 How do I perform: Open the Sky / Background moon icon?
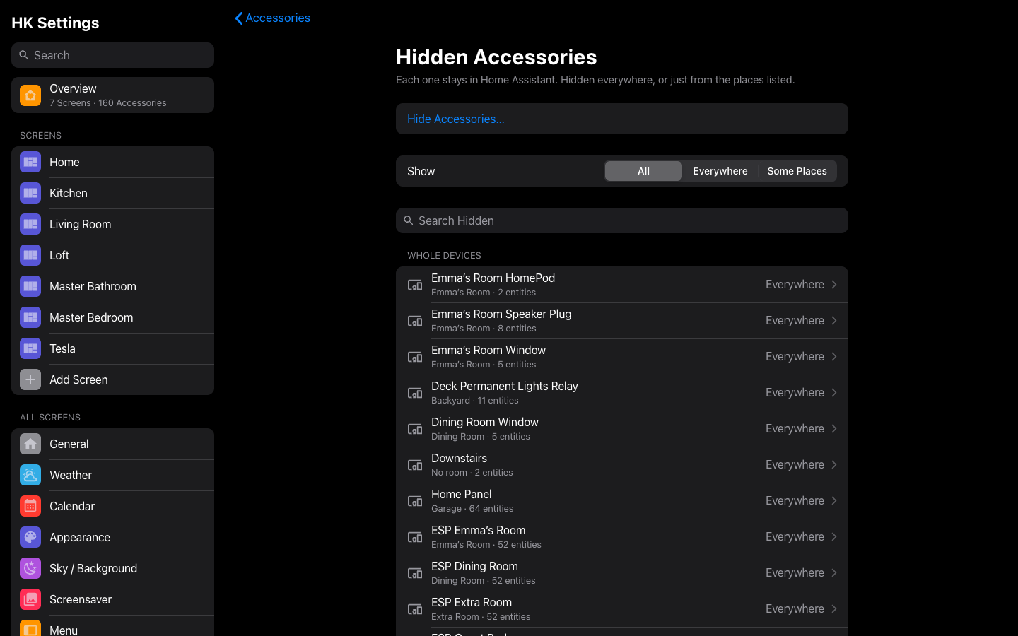30,568
